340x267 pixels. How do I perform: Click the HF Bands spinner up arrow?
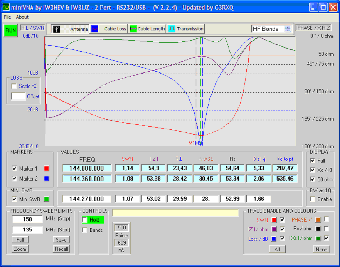(x=288, y=27)
